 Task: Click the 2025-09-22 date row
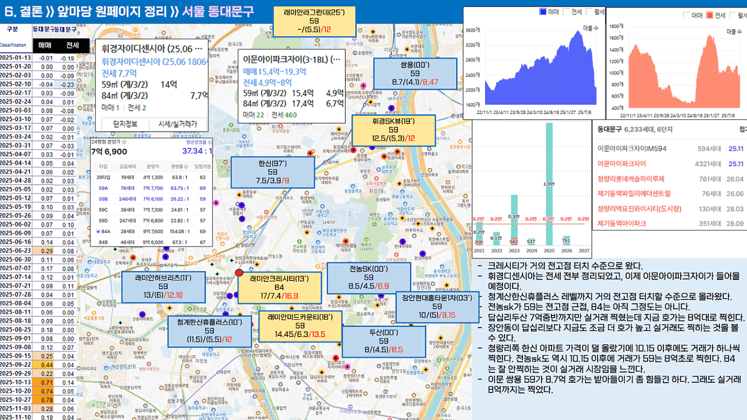click(39, 364)
